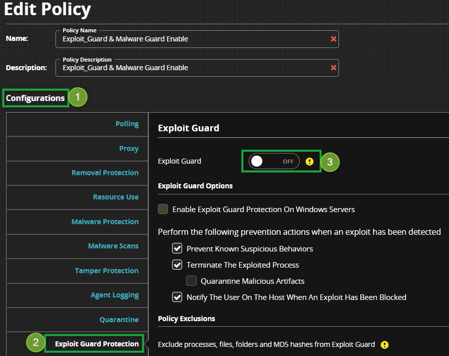Click inside the Policy Name input field
This screenshot has height=356, width=449.
192,39
